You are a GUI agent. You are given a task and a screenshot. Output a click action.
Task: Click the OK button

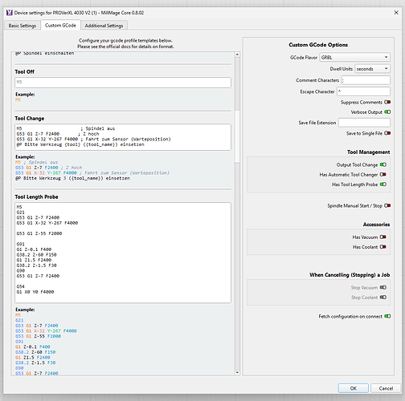click(x=354, y=388)
